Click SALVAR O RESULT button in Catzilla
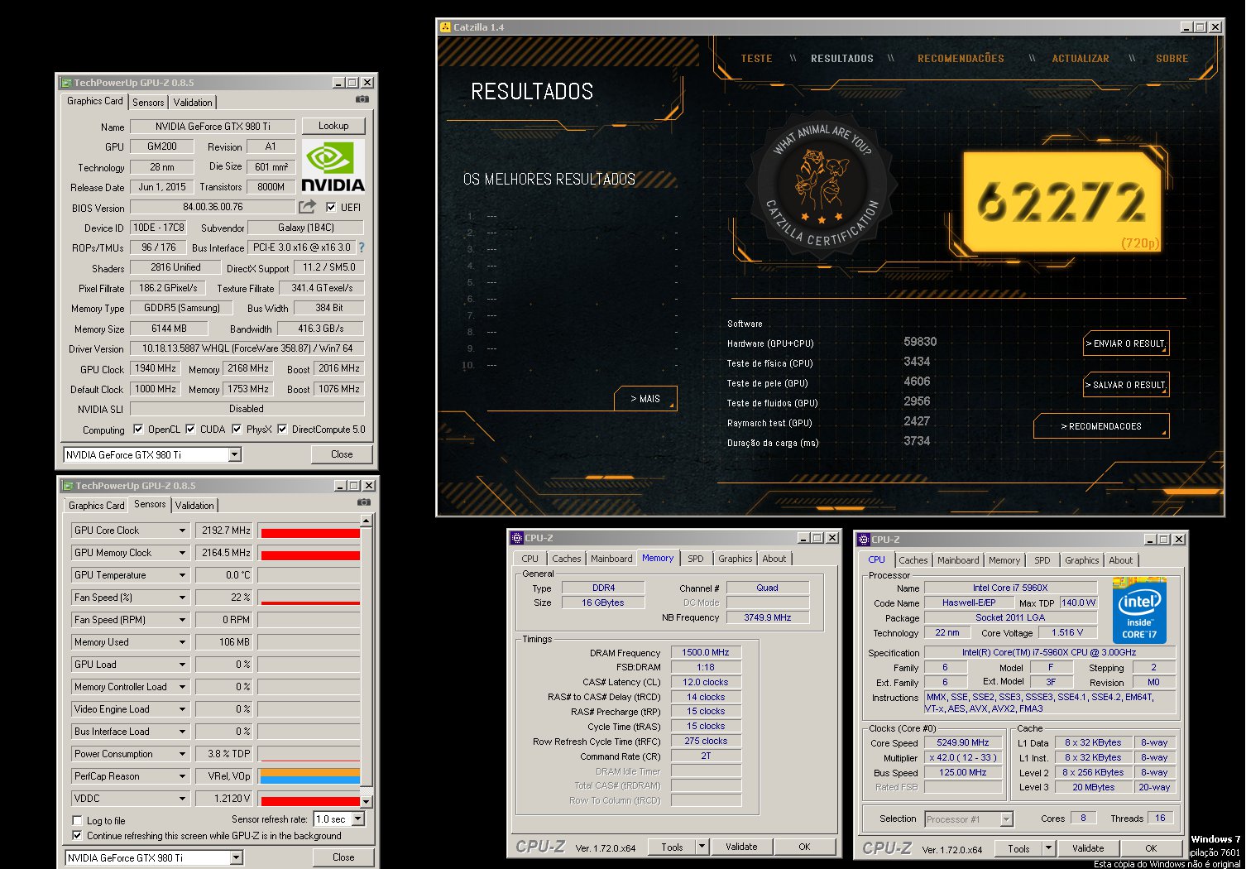This screenshot has height=869, width=1246. coord(1126,385)
